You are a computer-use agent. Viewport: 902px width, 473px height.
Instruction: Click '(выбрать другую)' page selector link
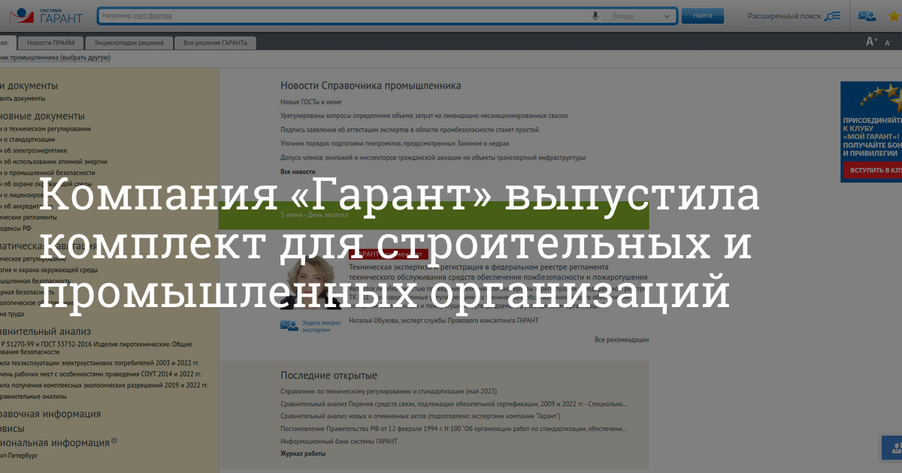coord(85,58)
